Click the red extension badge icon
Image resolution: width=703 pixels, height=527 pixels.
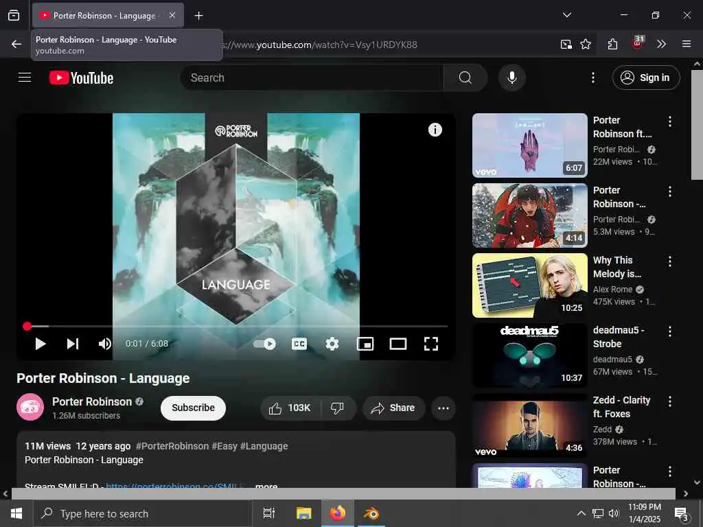(x=638, y=43)
